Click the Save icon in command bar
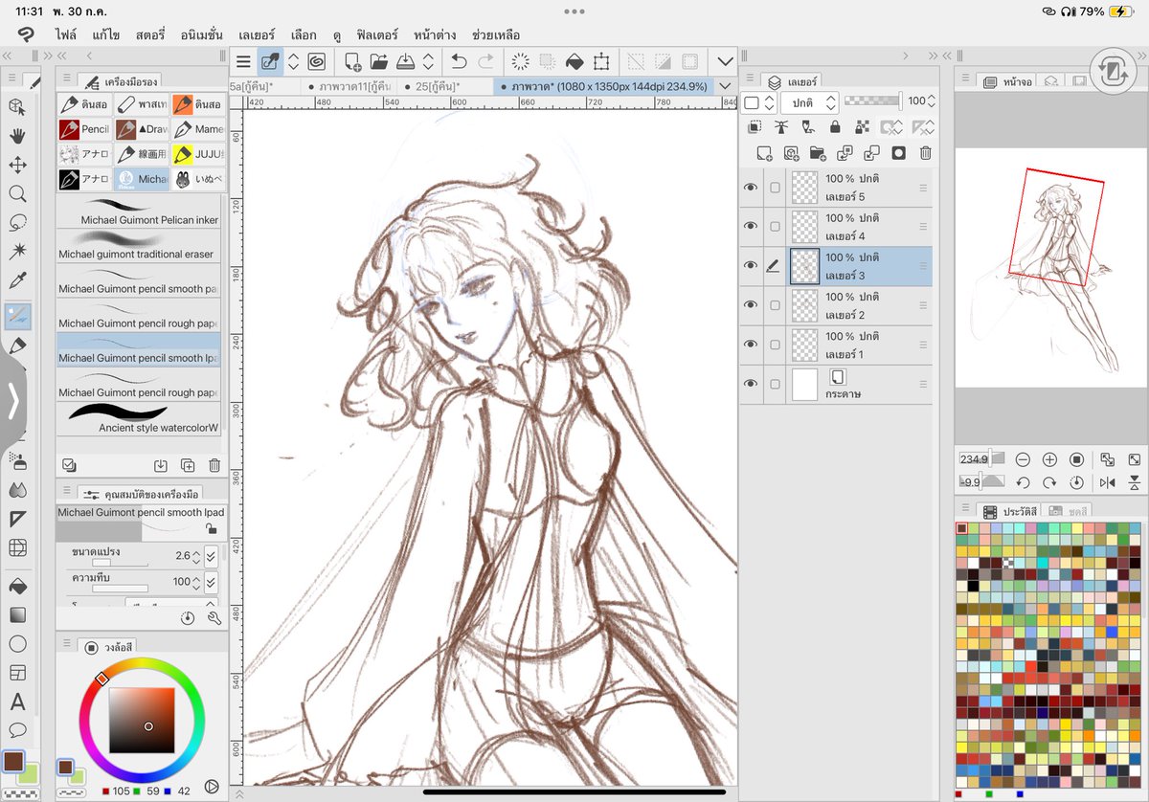The image size is (1149, 802). [x=405, y=62]
